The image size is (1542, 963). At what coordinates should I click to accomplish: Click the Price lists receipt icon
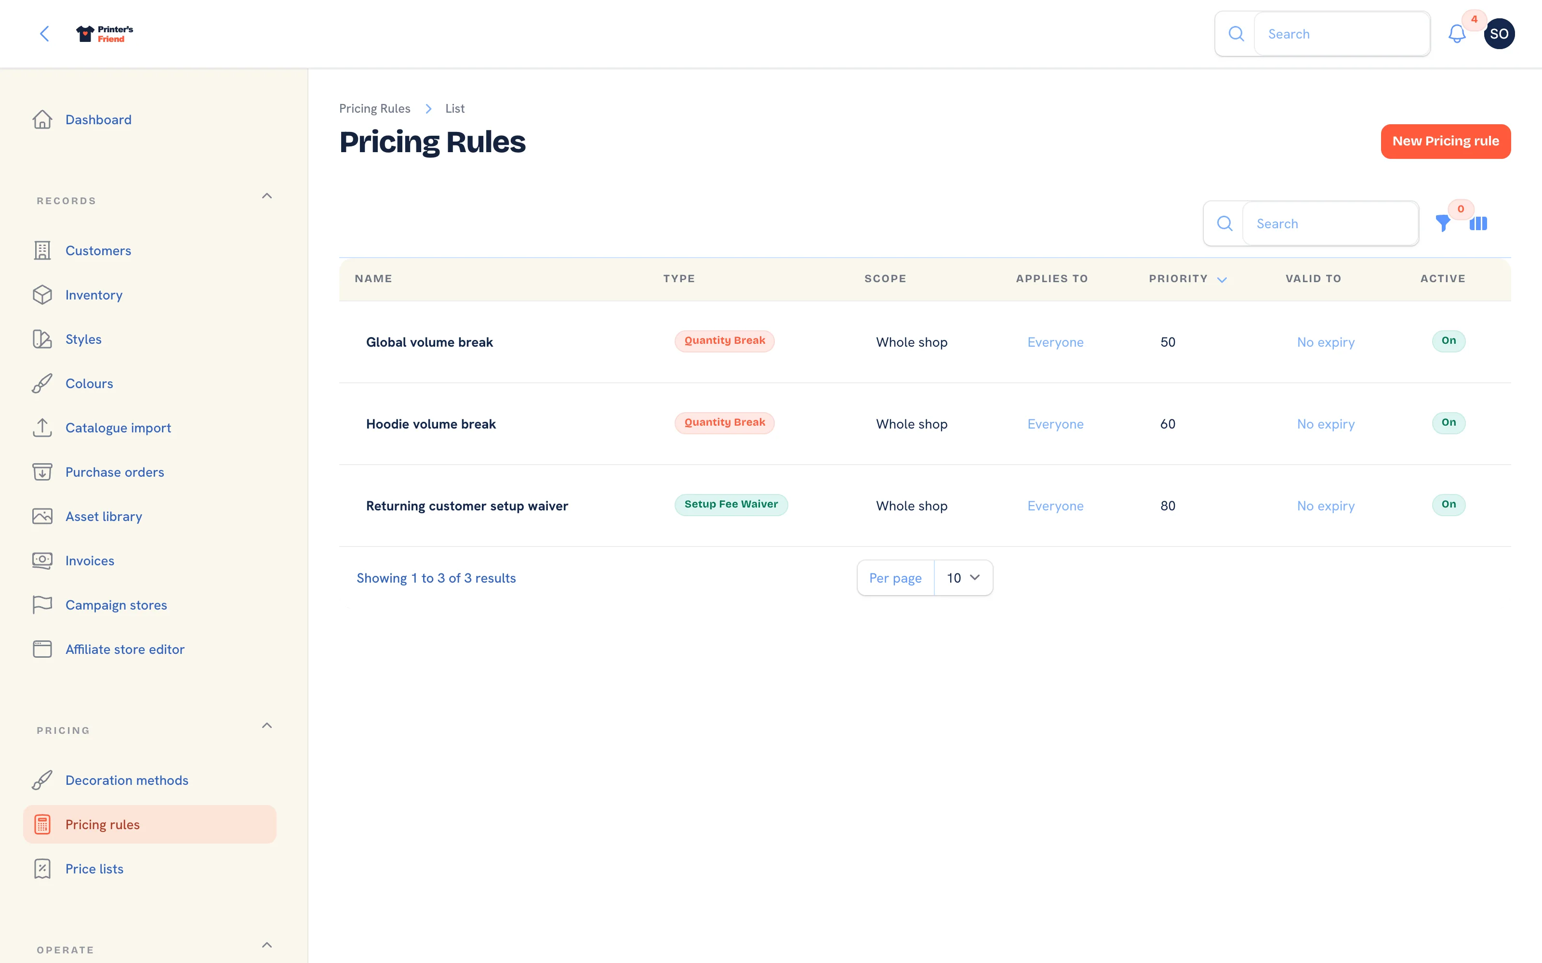click(x=42, y=869)
